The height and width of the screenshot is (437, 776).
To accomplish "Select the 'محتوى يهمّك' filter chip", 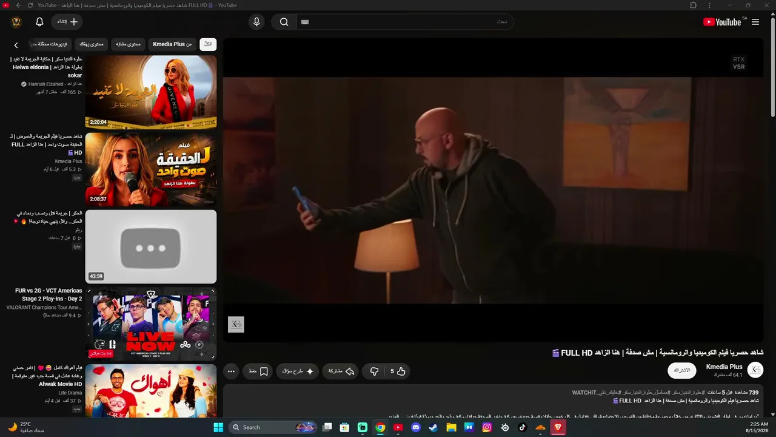I will click(x=92, y=44).
